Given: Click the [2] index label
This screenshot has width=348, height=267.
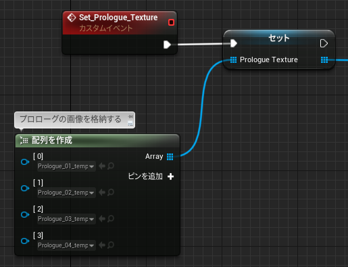Looking at the screenshot, I should click(38, 209).
